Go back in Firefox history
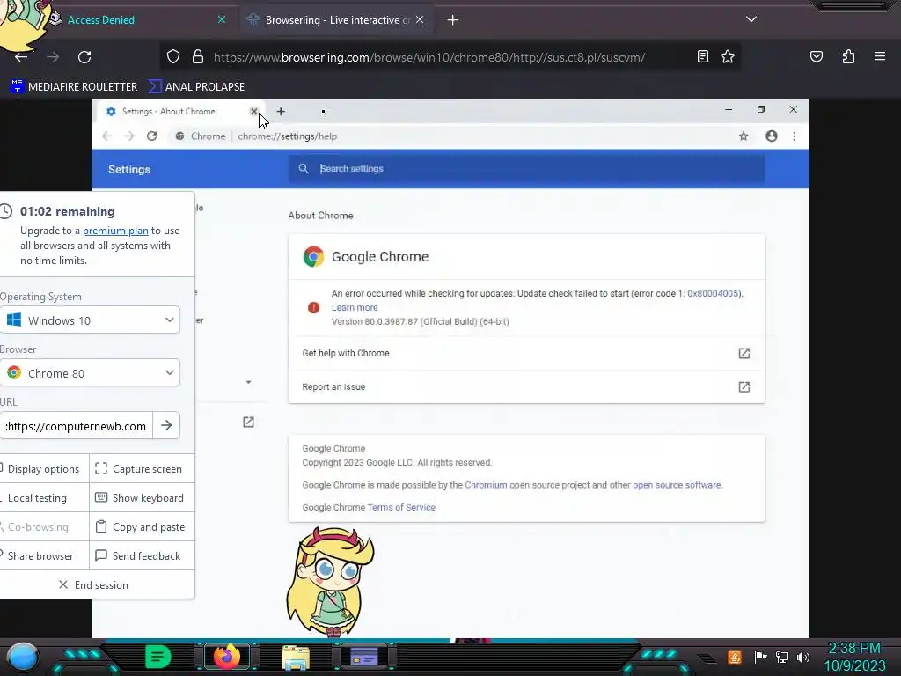 click(21, 57)
